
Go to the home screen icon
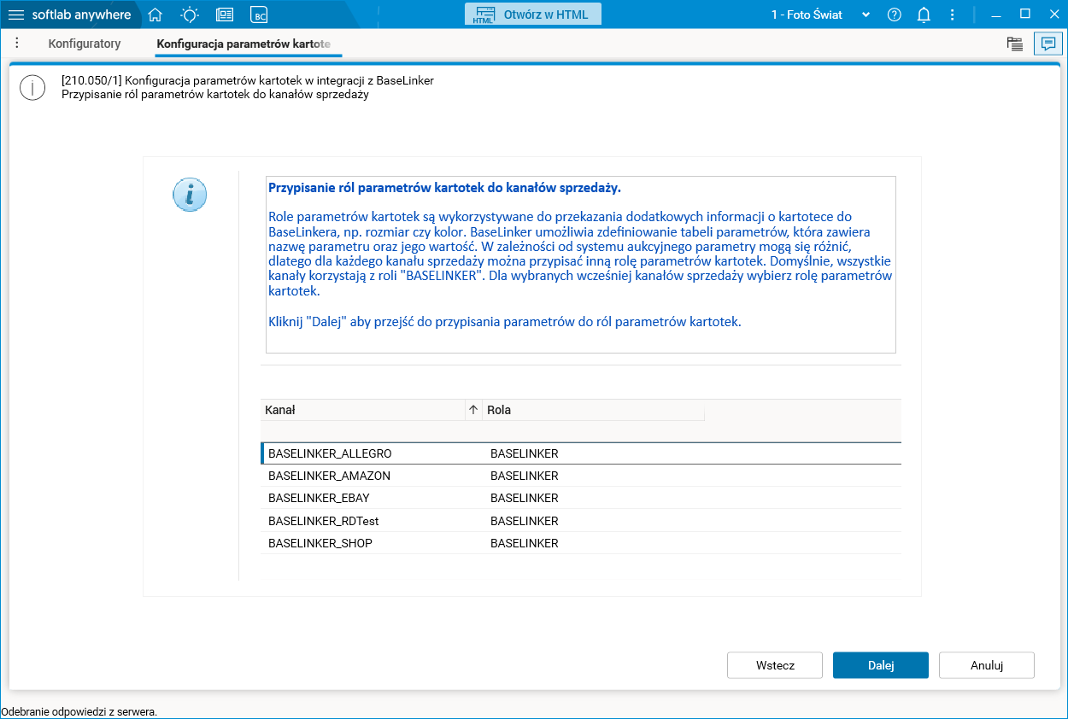[x=155, y=15]
